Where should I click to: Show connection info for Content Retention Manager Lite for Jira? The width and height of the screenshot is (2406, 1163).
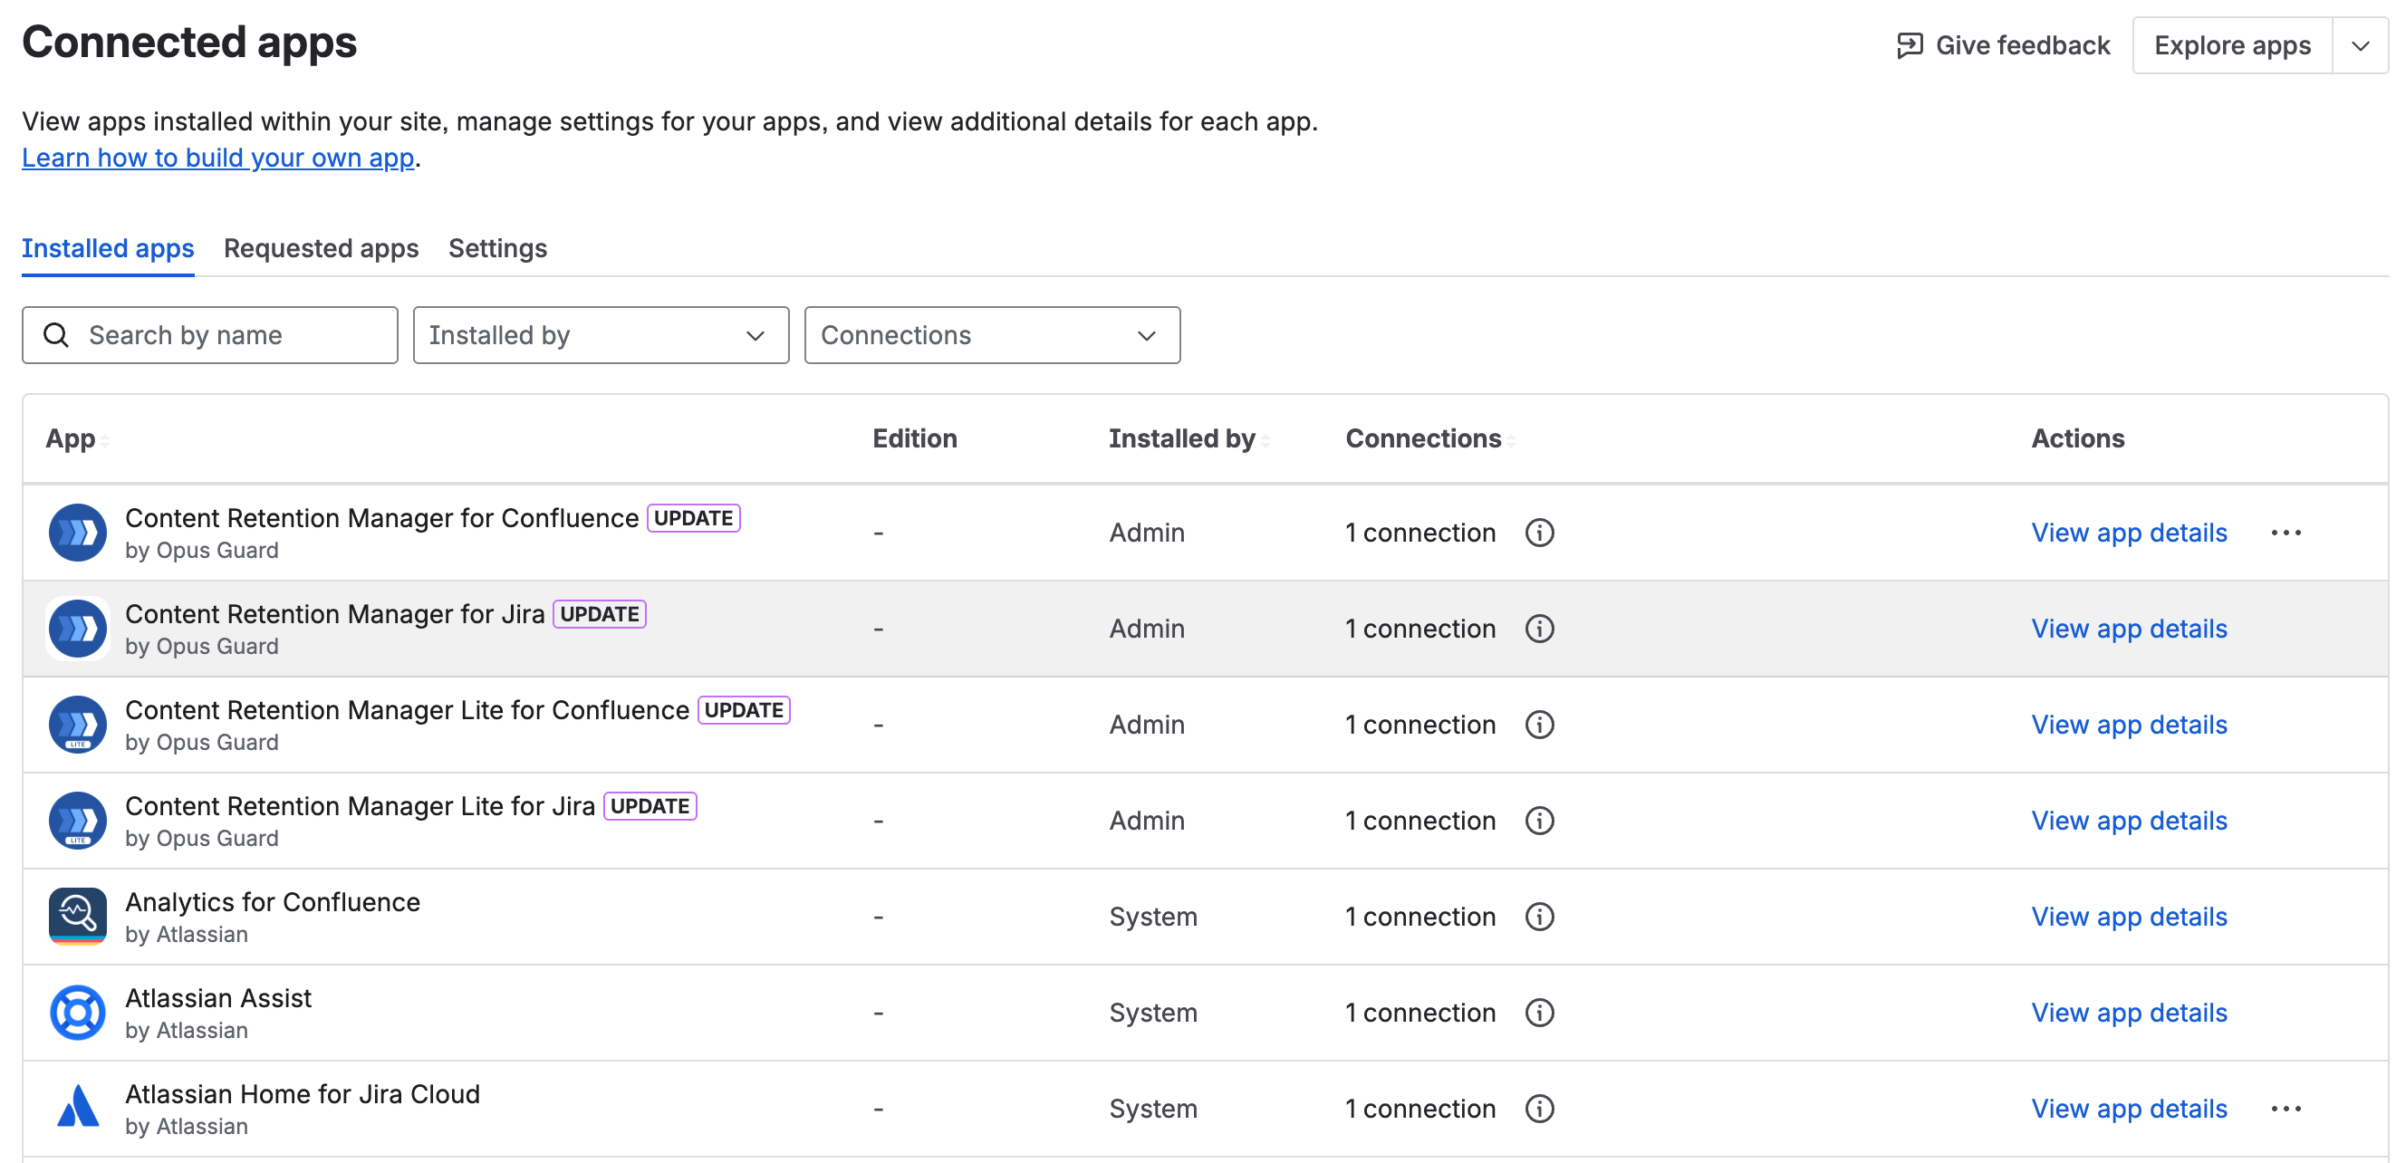click(1539, 821)
